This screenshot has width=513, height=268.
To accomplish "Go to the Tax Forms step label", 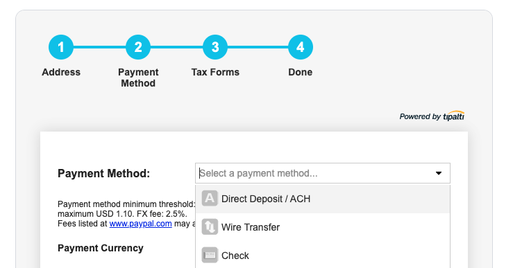I will tap(215, 72).
